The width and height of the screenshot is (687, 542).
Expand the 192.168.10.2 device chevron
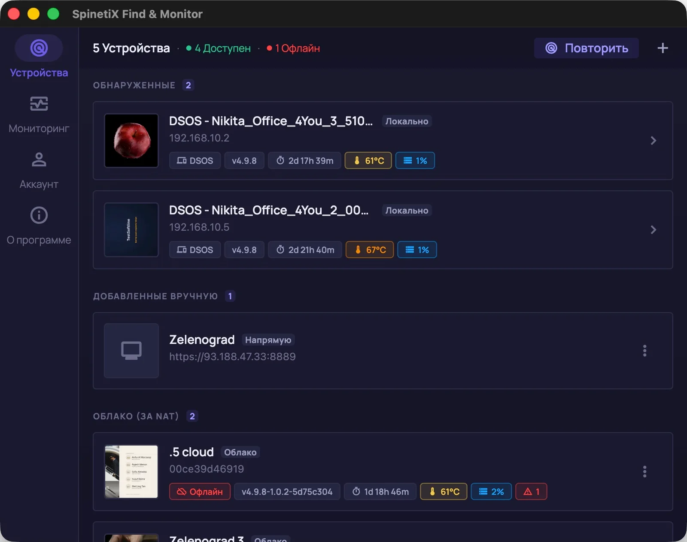653,141
